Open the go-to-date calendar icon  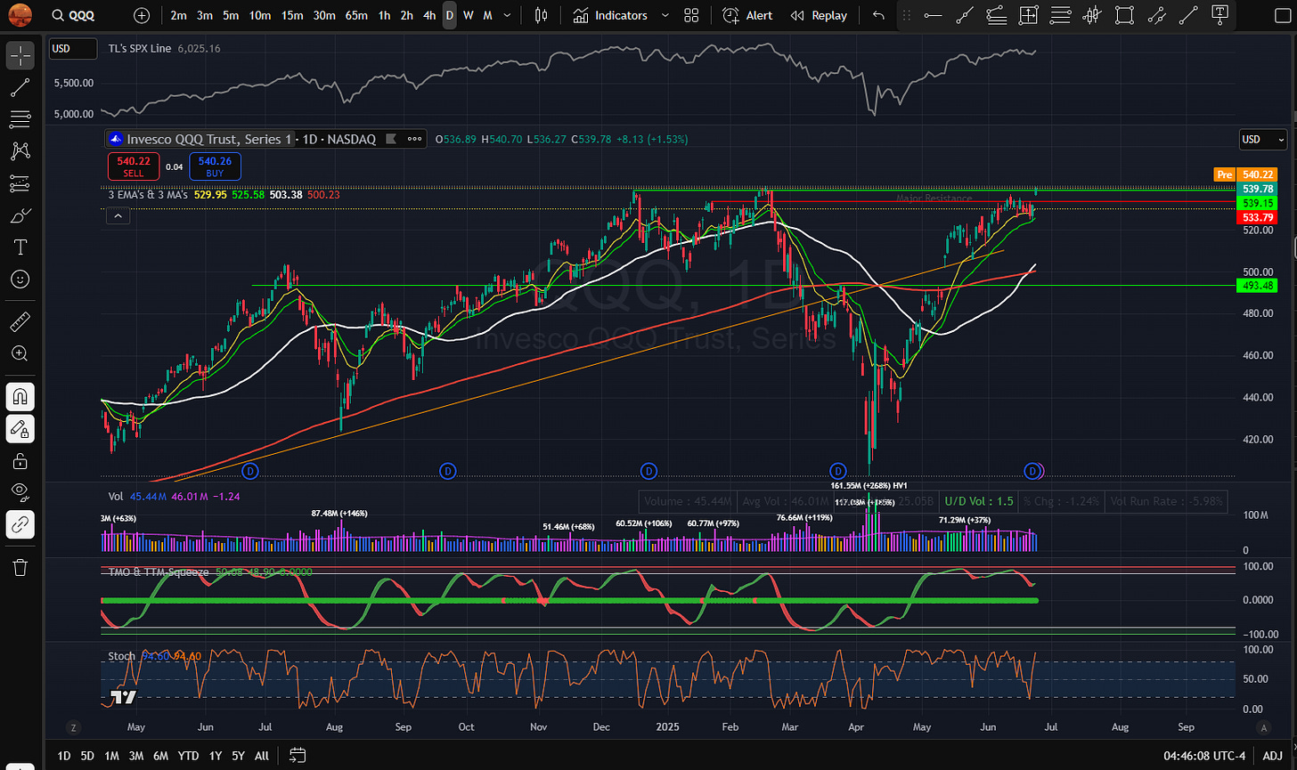tap(298, 756)
